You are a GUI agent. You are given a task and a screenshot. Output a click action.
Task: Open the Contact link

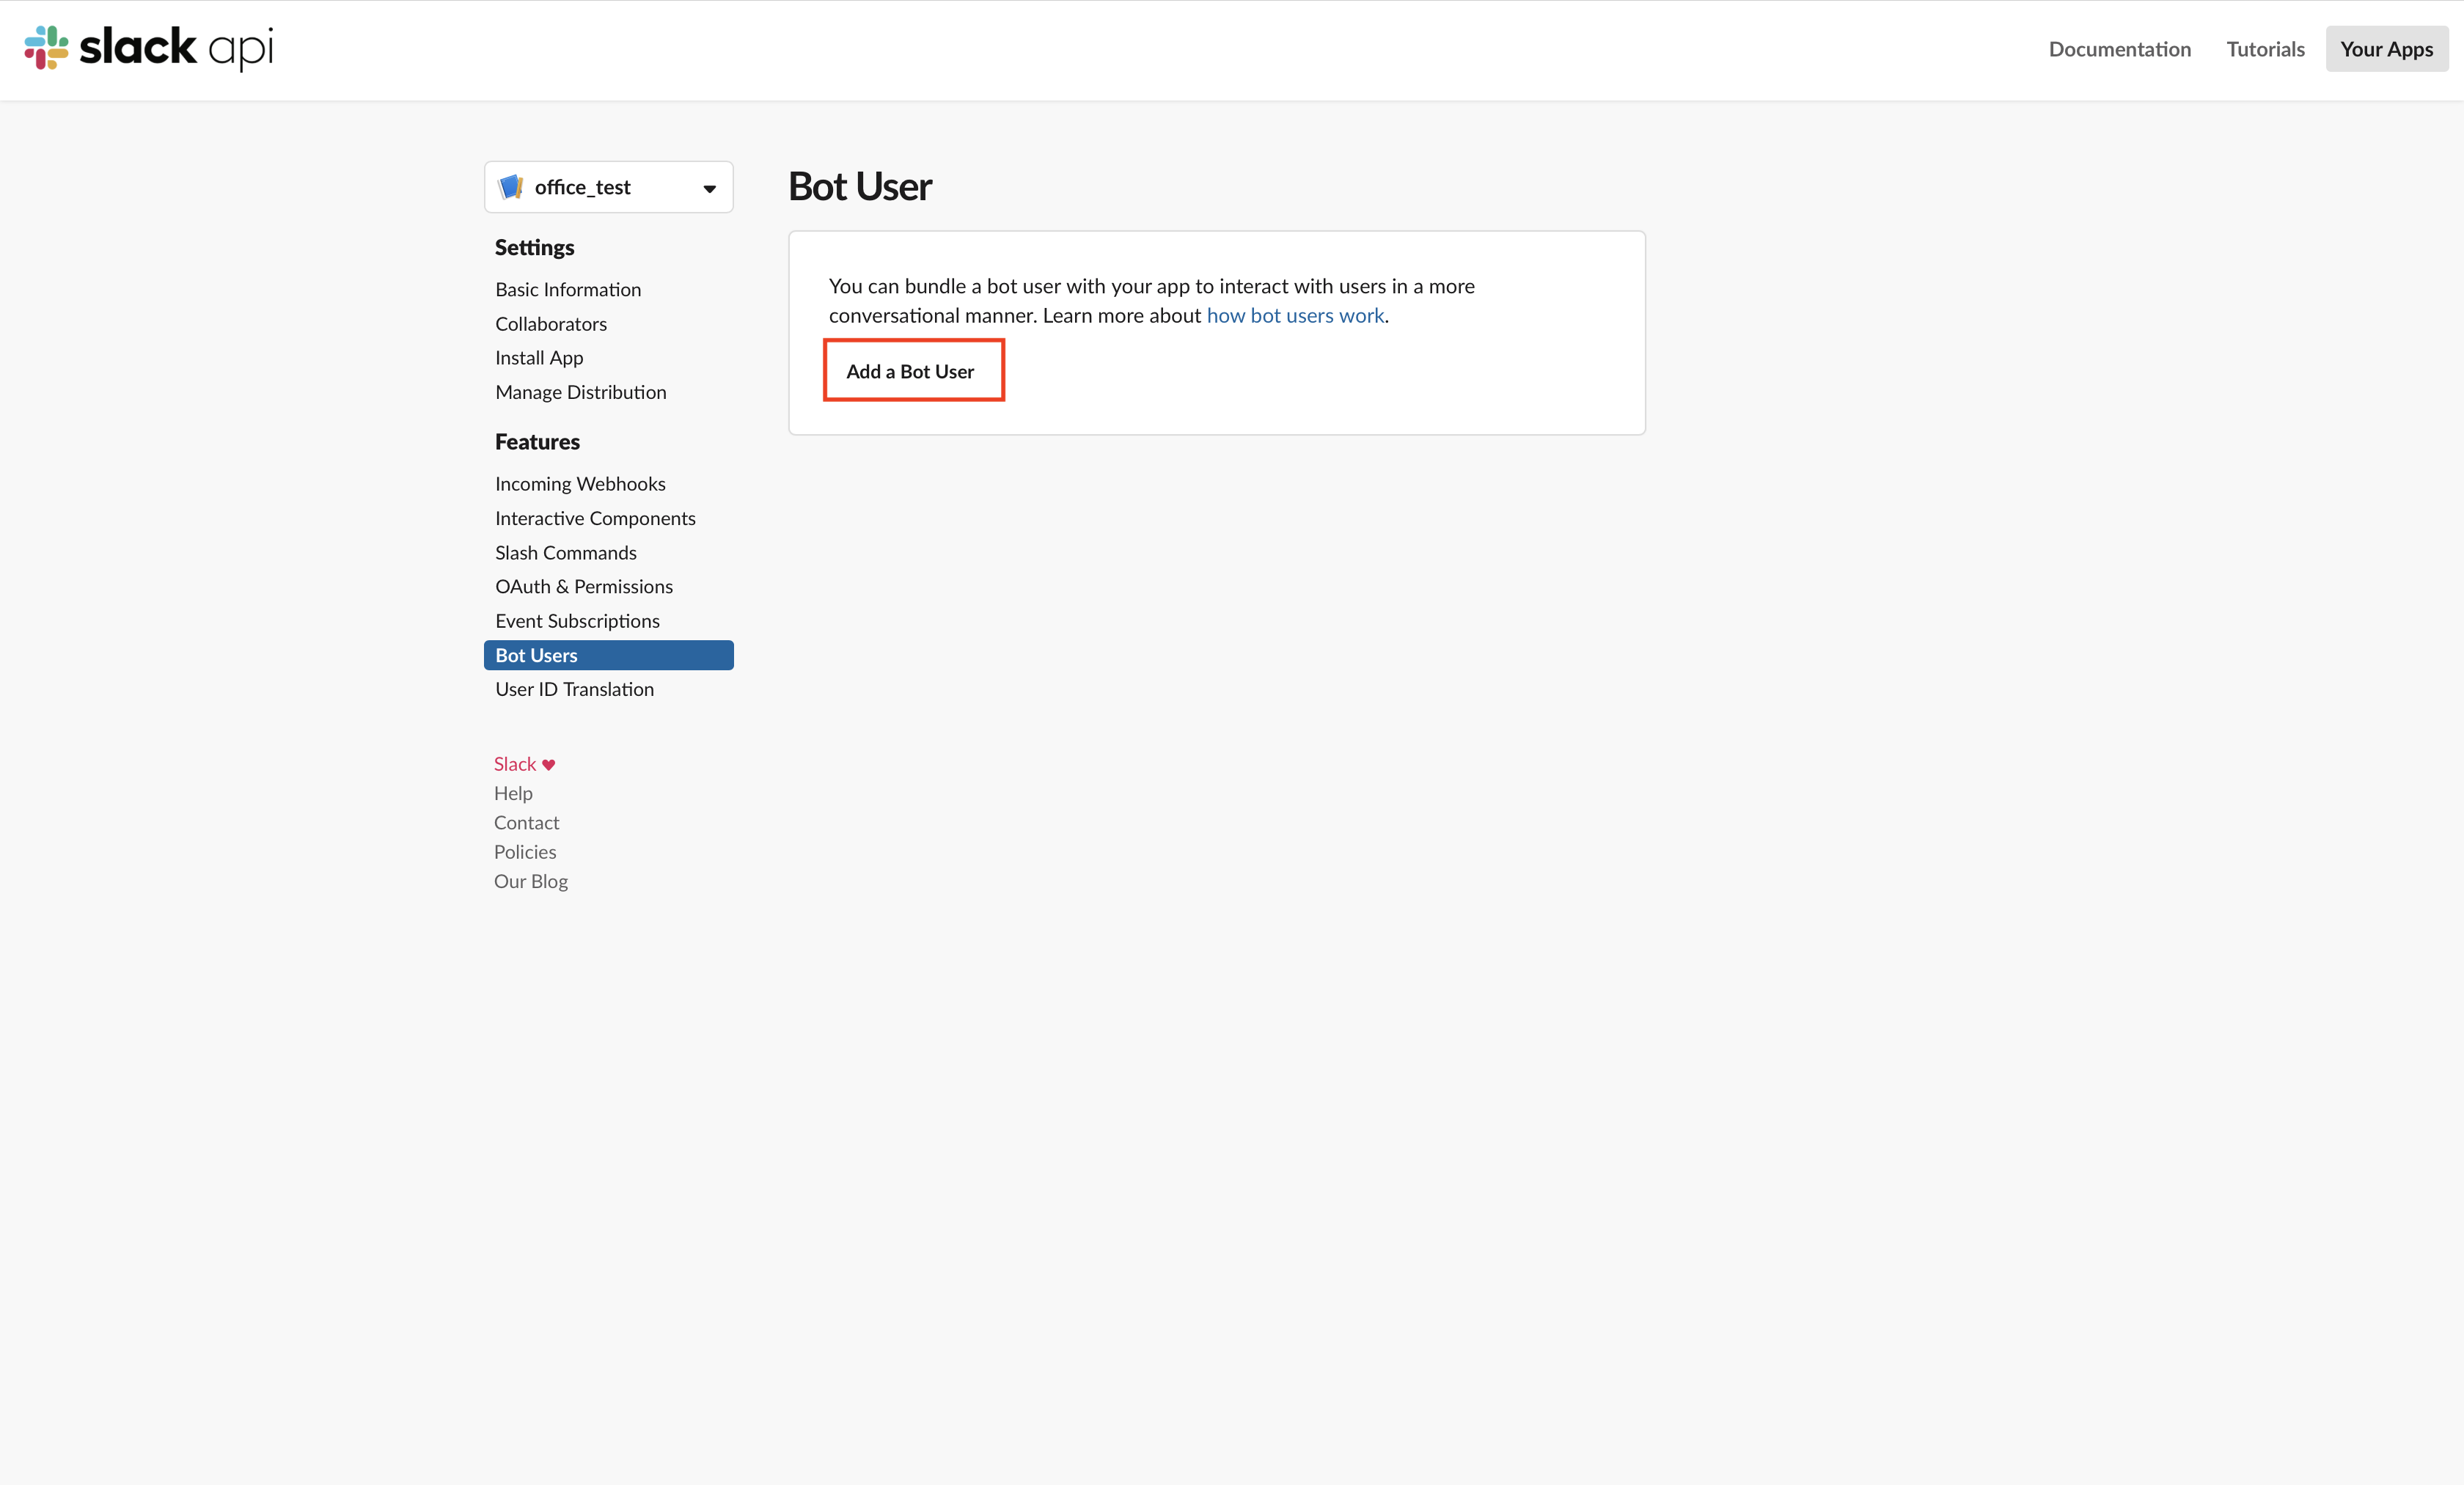pos(526,823)
